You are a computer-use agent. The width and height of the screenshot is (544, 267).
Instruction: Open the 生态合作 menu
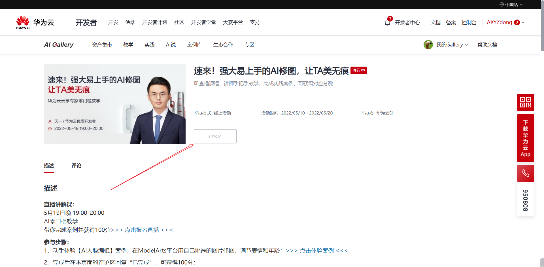[223, 45]
